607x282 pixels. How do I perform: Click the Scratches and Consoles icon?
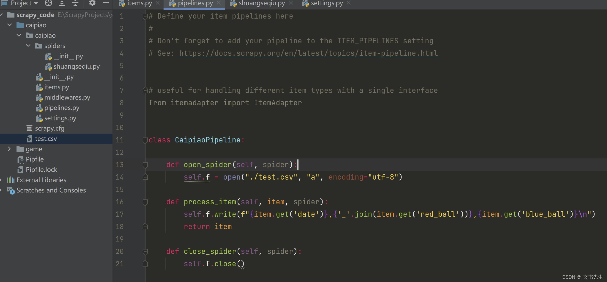pyautogui.click(x=11, y=190)
